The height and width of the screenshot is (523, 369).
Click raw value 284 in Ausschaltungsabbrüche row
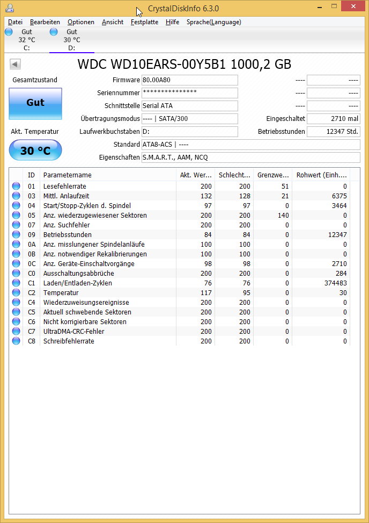(341, 273)
